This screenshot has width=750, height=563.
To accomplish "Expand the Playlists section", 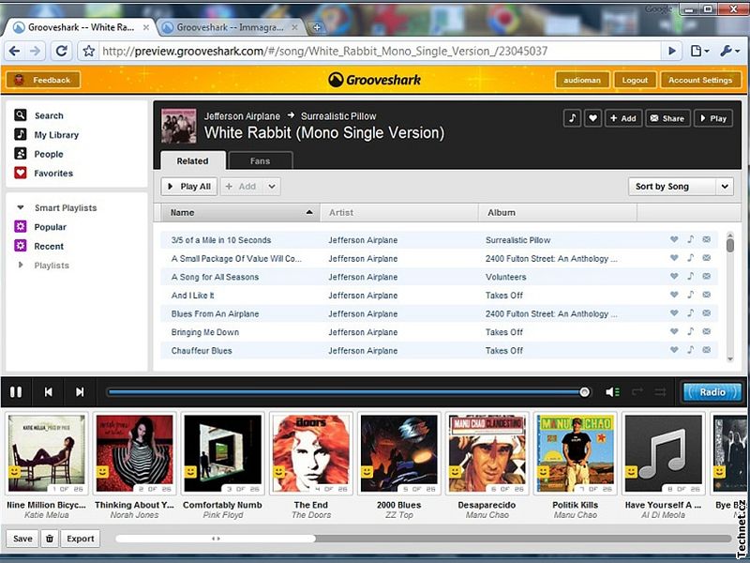I will click(20, 265).
